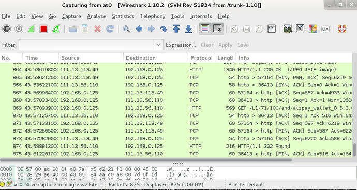Open coloring rules icon
Screen dimensions: 357x190
pyautogui.click(x=313, y=29)
